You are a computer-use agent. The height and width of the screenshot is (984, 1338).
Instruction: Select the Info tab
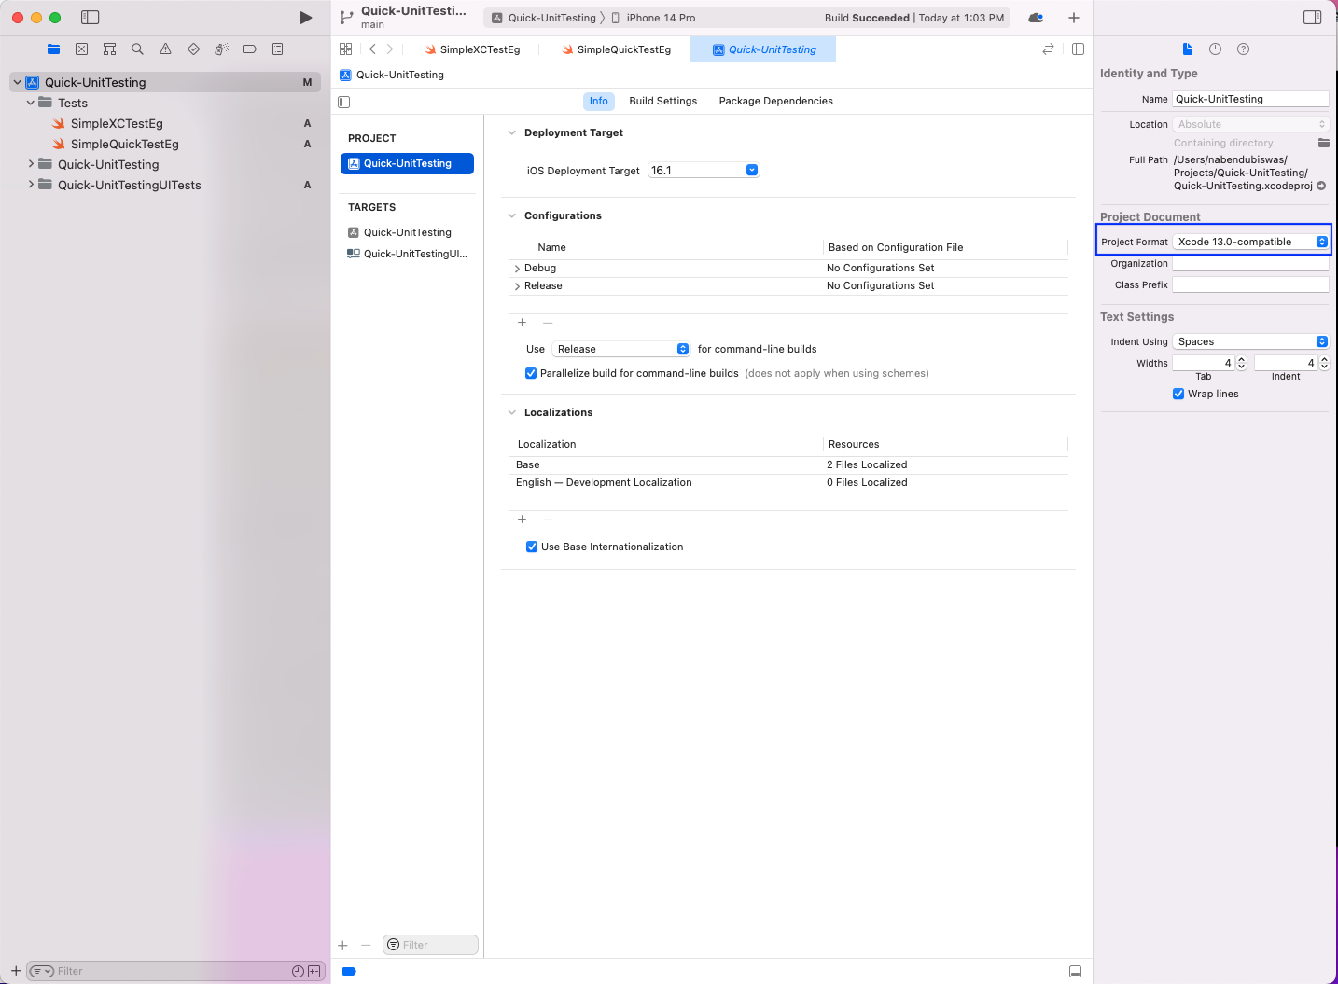click(x=599, y=101)
